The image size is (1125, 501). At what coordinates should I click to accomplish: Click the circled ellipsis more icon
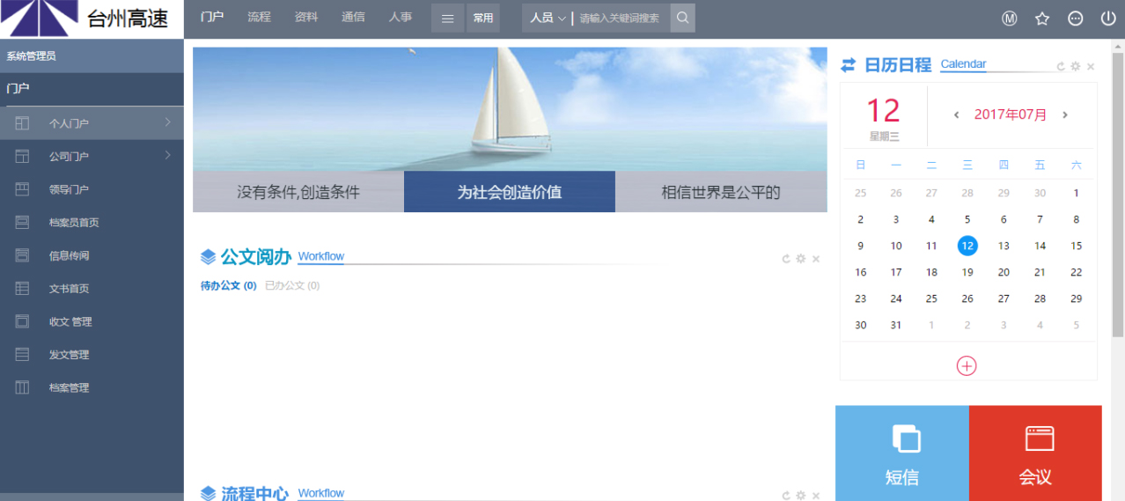[x=1075, y=18]
